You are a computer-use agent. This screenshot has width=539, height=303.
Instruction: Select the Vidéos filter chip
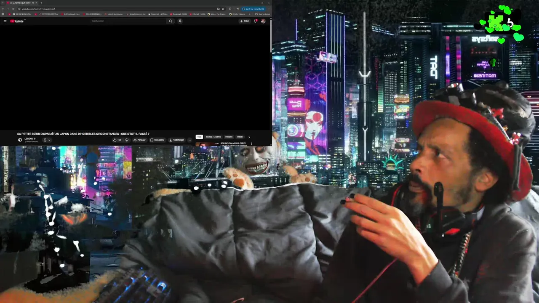click(240, 137)
